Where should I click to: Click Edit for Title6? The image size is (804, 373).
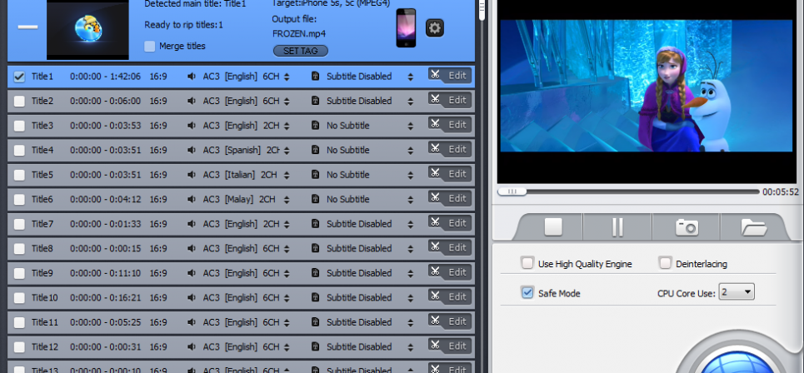(457, 198)
